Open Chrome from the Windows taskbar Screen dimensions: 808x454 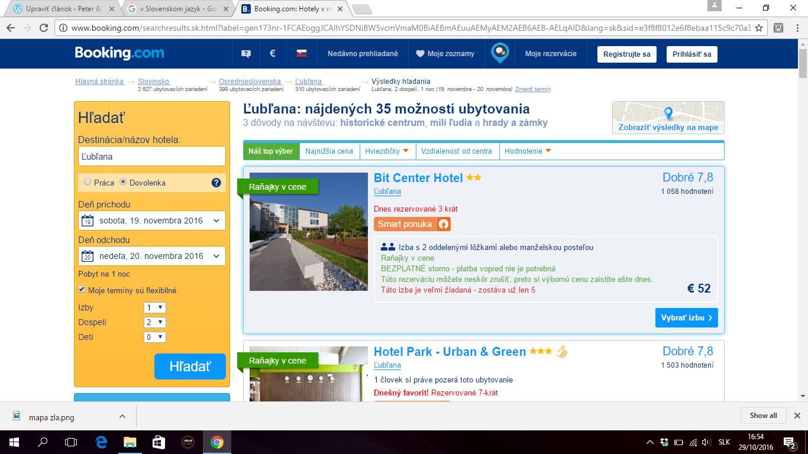[x=216, y=442]
